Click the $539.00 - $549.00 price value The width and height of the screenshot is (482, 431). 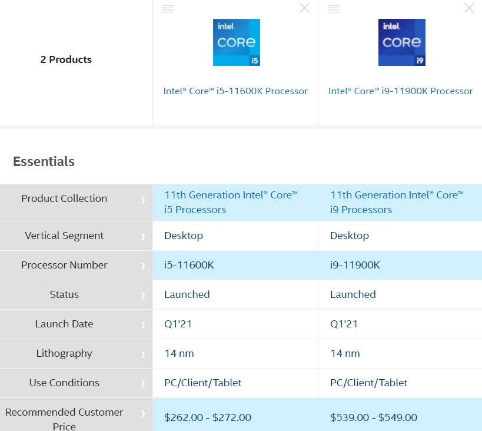(x=374, y=417)
